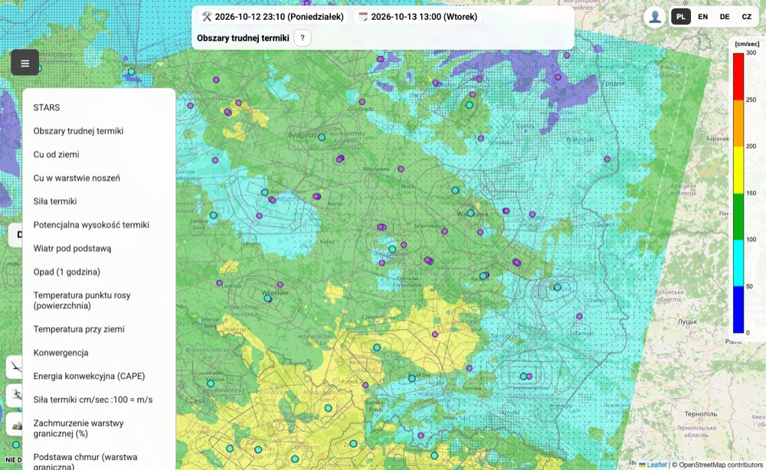Click the red 250-300 legend segment
The height and width of the screenshot is (470, 766).
pyautogui.click(x=738, y=77)
